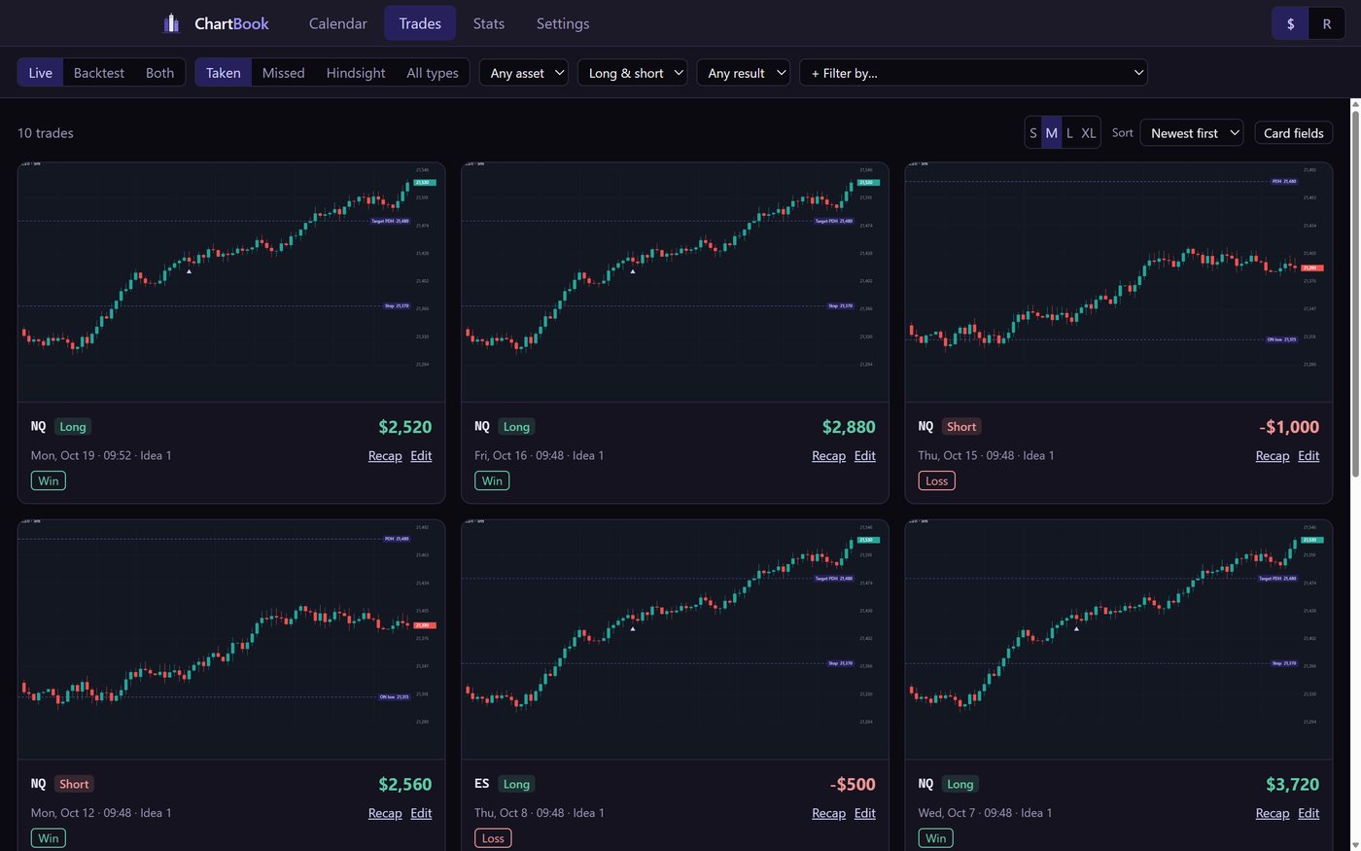
Task: Open Recap for the Thu, Oct 8 trade
Action: [828, 813]
